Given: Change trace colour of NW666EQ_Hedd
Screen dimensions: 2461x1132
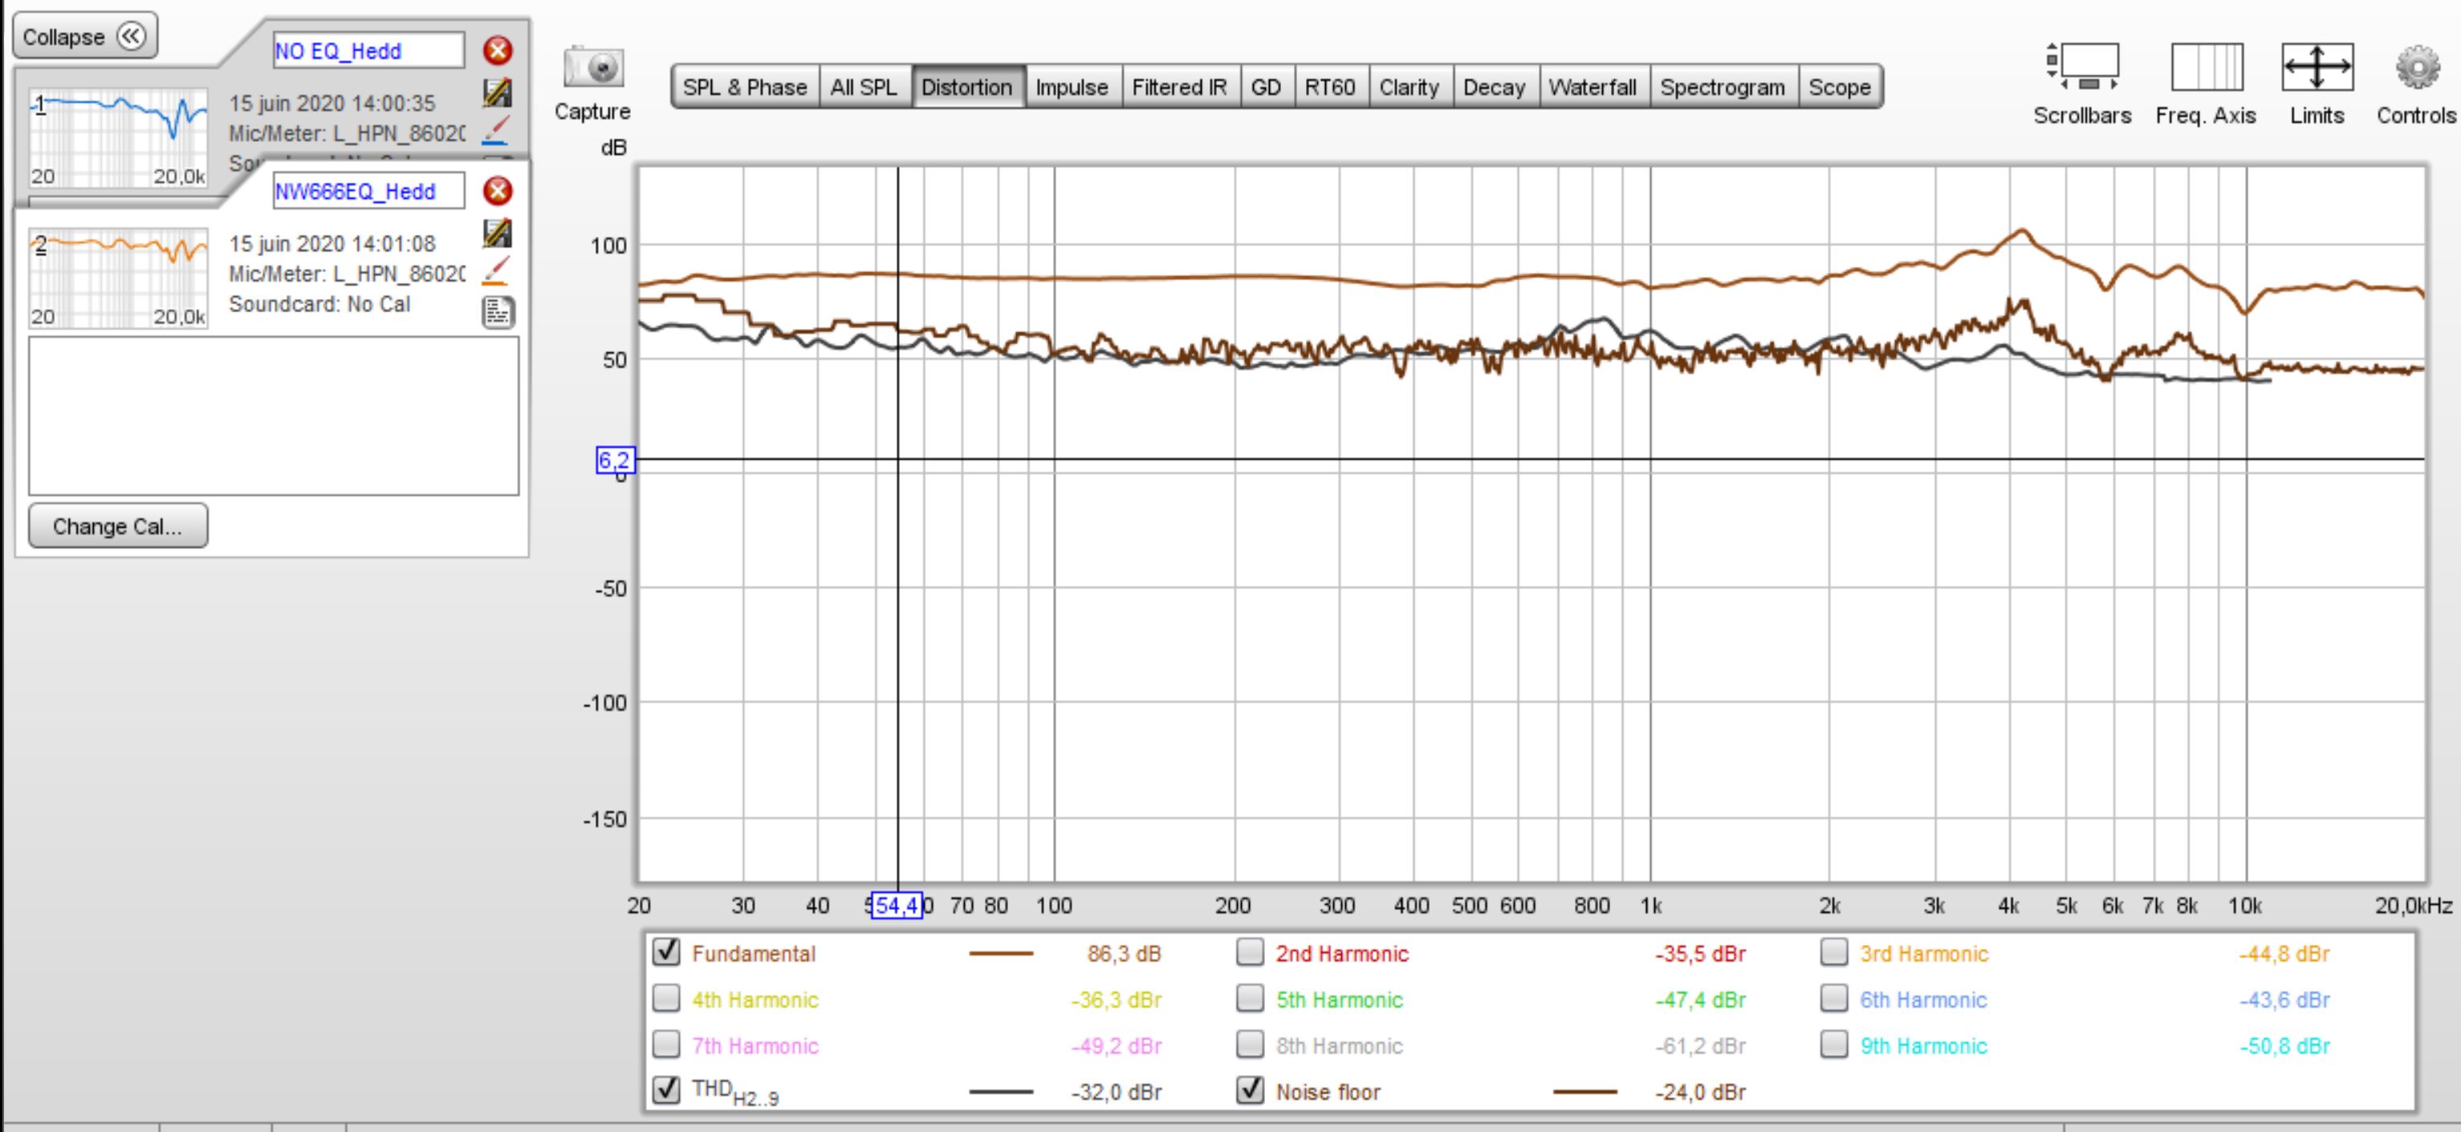Looking at the screenshot, I should click(x=496, y=270).
